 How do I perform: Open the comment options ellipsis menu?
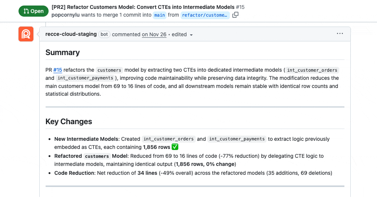point(340,34)
